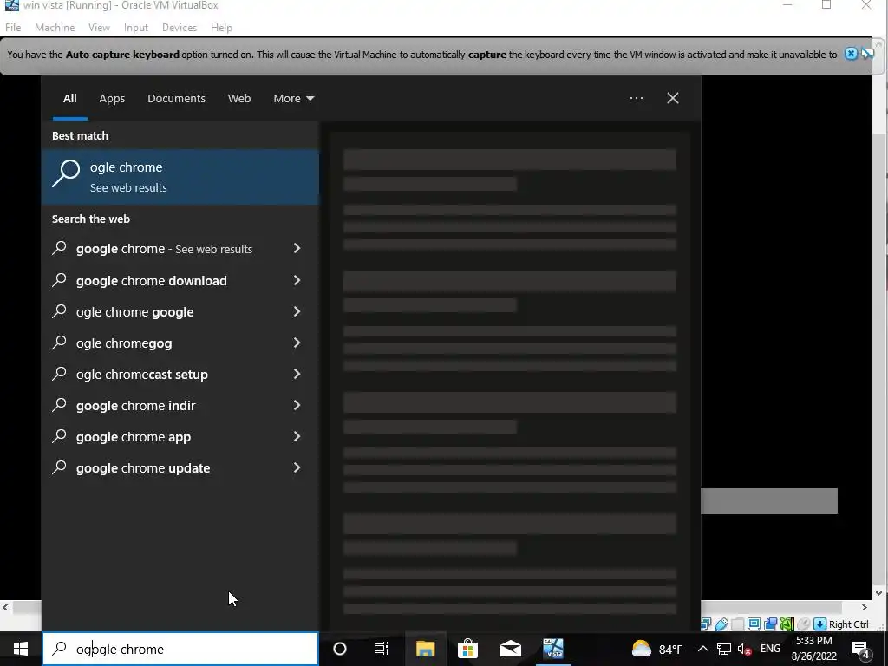Select the VirtualBox VM taskbar icon

point(553,649)
